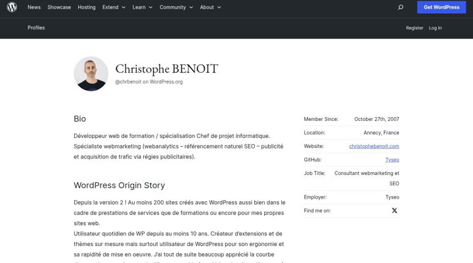Click the Register link
This screenshot has width=473, height=263.
coord(415,28)
